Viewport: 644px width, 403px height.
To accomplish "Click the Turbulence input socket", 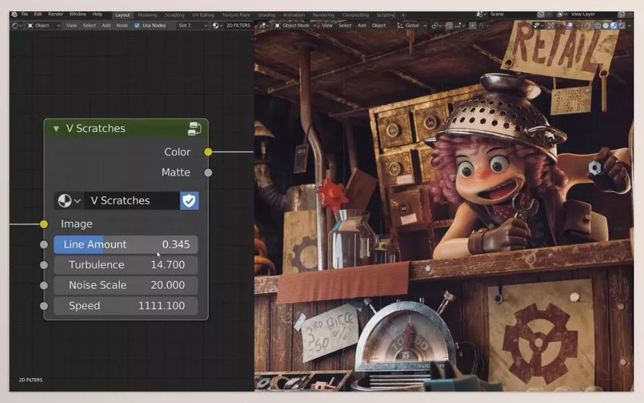I will pos(44,265).
